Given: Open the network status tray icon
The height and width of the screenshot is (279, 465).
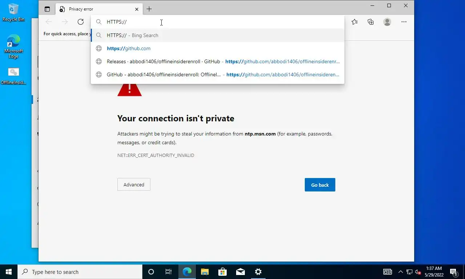Looking at the screenshot, I should pyautogui.click(x=409, y=272).
